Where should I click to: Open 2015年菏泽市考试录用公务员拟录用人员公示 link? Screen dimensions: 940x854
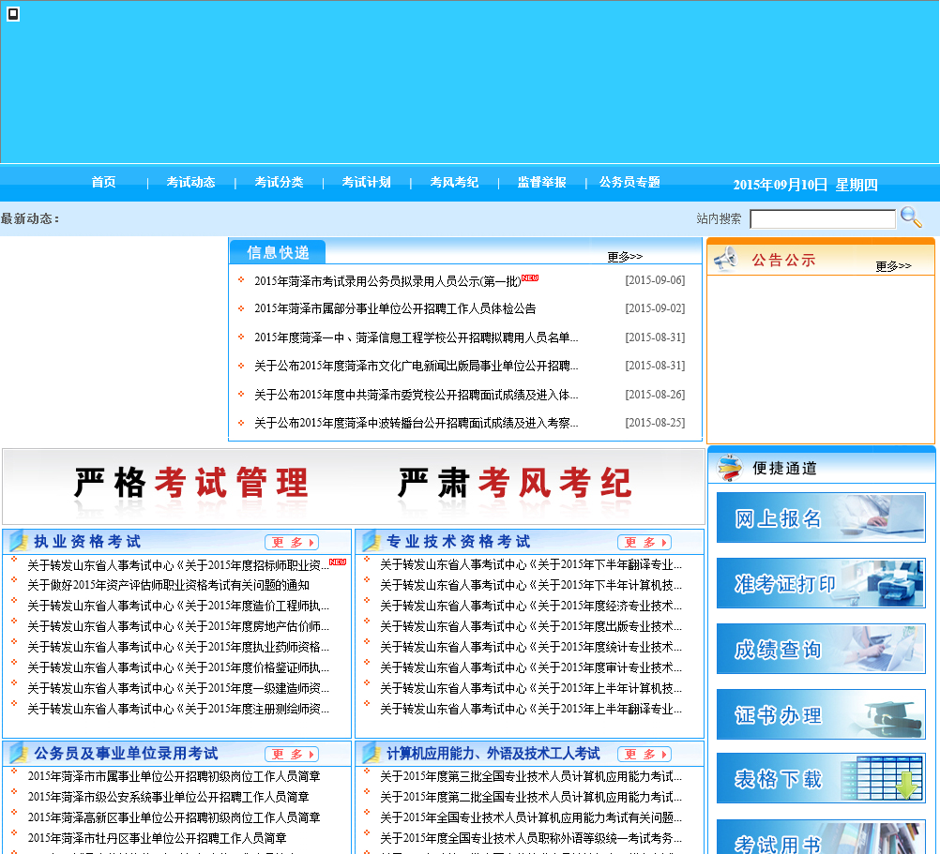coord(387,281)
